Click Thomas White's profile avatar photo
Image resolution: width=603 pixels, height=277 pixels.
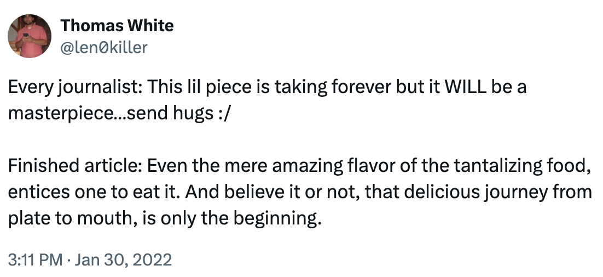27,36
